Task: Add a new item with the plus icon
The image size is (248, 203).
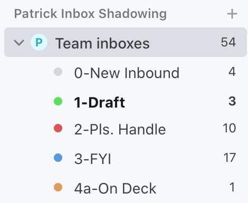Action: [232, 14]
